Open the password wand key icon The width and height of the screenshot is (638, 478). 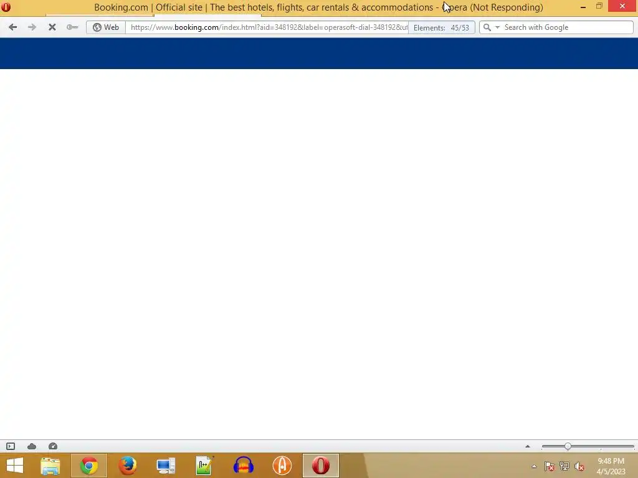tap(72, 27)
